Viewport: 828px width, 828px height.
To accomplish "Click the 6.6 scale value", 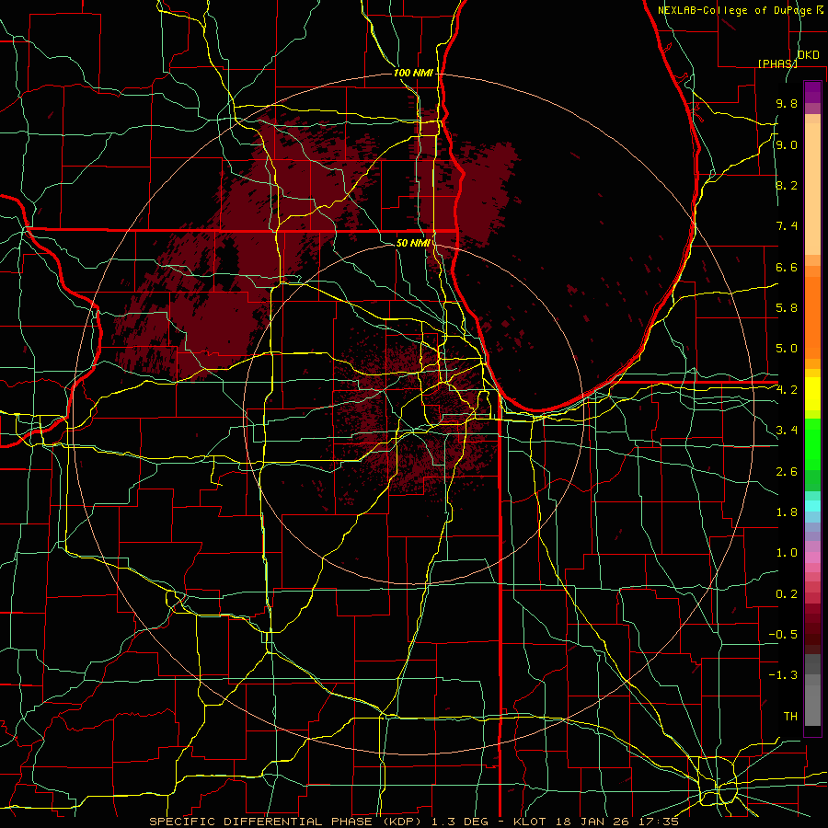I will click(787, 267).
